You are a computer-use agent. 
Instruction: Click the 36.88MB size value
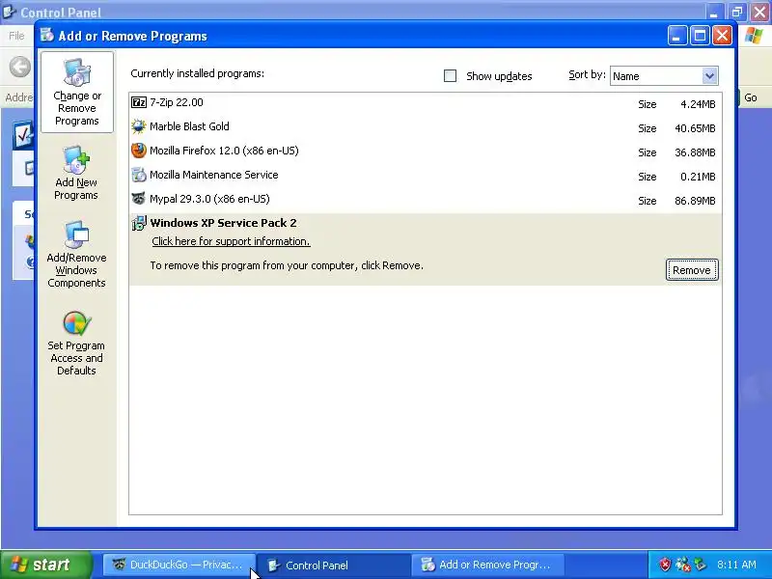click(695, 152)
